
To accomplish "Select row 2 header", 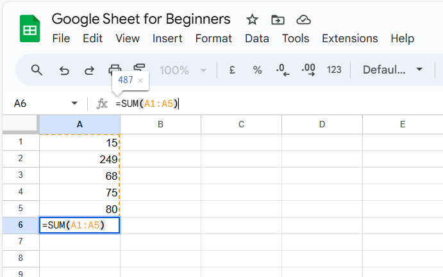I will [21, 159].
